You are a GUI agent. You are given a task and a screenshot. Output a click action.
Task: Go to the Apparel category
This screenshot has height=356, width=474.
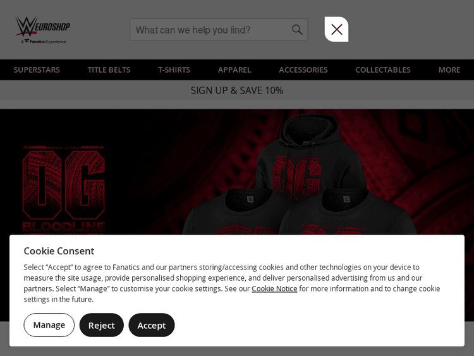point(234,70)
